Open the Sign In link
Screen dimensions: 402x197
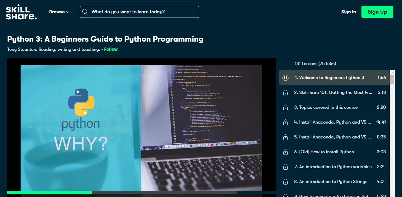coord(349,12)
